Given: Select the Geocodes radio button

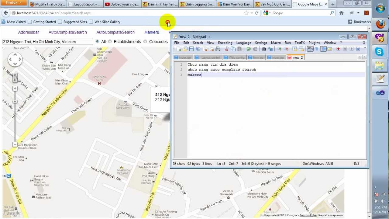Looking at the screenshot, I should 145,41.
